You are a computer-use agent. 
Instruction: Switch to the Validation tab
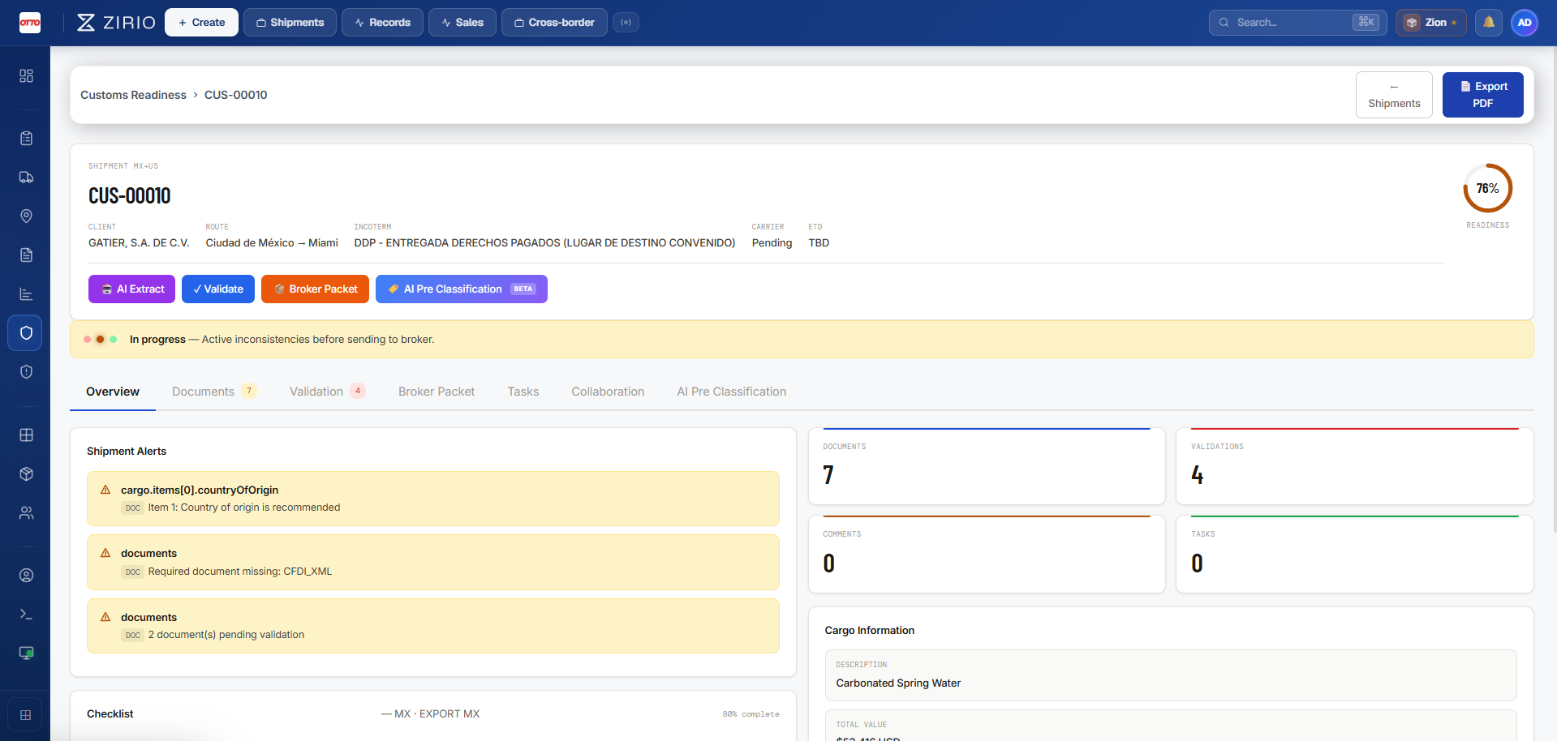(327, 392)
